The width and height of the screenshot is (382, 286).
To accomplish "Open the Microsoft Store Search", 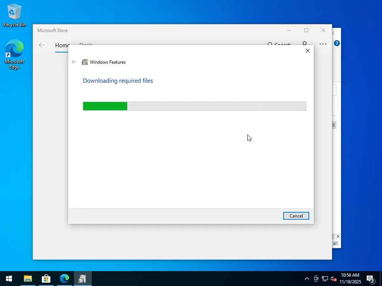I will 279,45.
